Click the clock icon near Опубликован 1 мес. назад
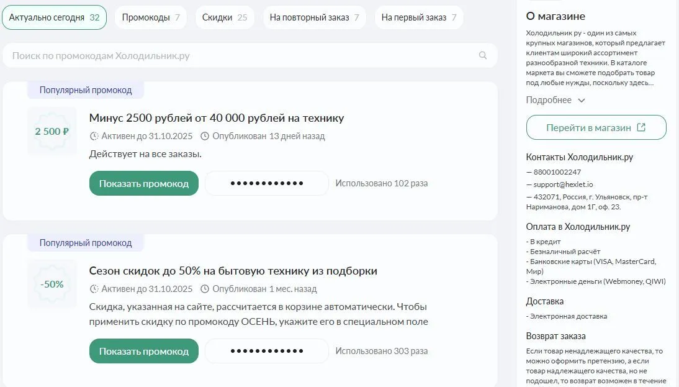679x387 pixels. (205, 289)
